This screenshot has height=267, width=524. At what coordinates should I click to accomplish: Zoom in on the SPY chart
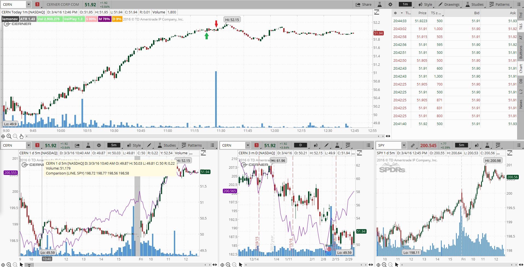384,265
